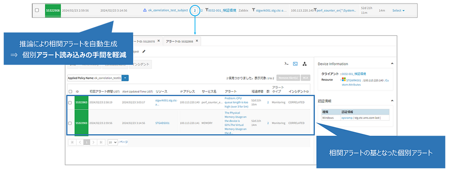The width and height of the screenshot is (449, 172).
Task: Sort by the IPアドレス column header
Action: tap(187, 92)
